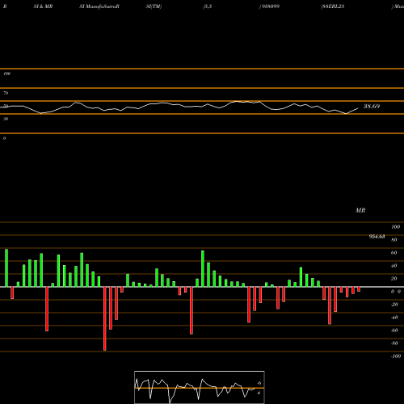Click the -100 label on the MR axis

point(396,356)
